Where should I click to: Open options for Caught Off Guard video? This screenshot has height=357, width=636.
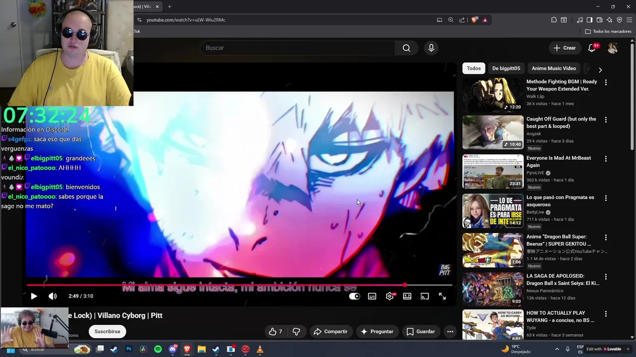[x=606, y=119]
